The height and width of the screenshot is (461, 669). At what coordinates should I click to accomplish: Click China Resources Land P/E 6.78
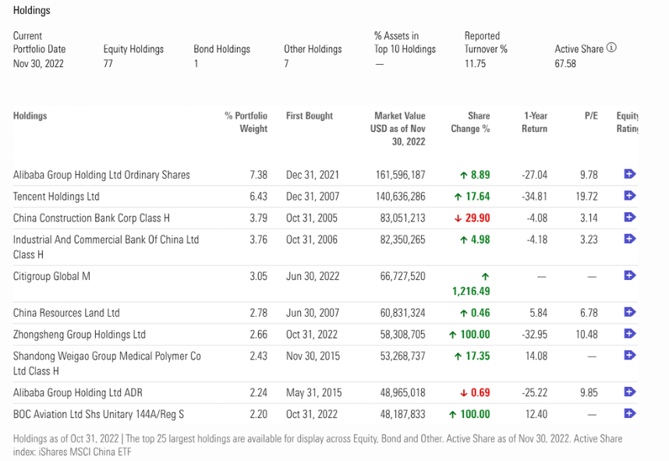click(x=589, y=313)
